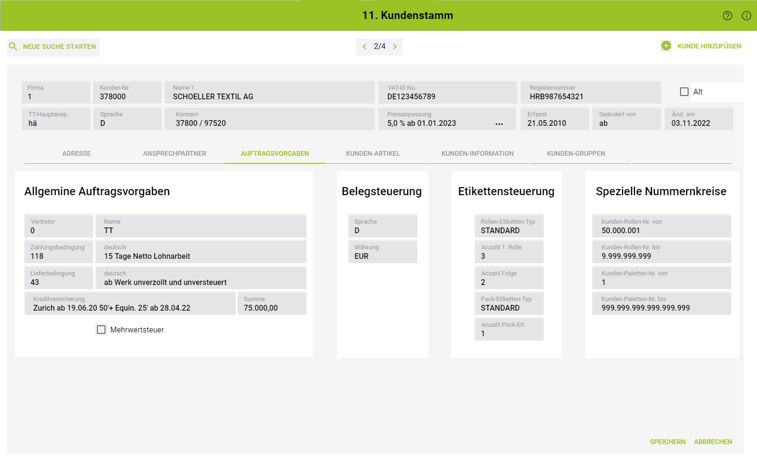757x464 pixels.
Task: Switch to the Adresse tab
Action: click(x=77, y=153)
